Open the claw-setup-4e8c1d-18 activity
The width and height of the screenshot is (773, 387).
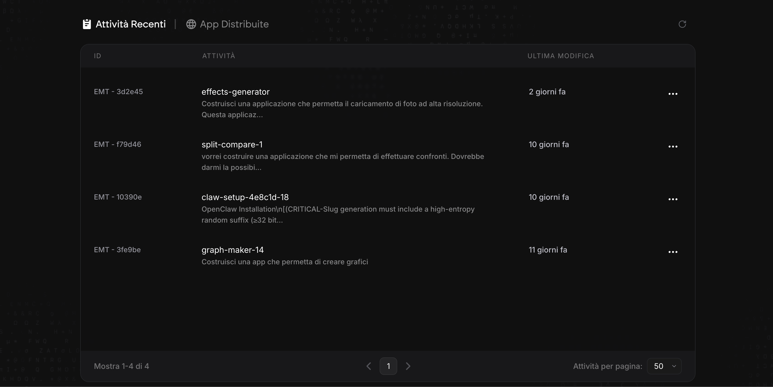click(x=245, y=197)
